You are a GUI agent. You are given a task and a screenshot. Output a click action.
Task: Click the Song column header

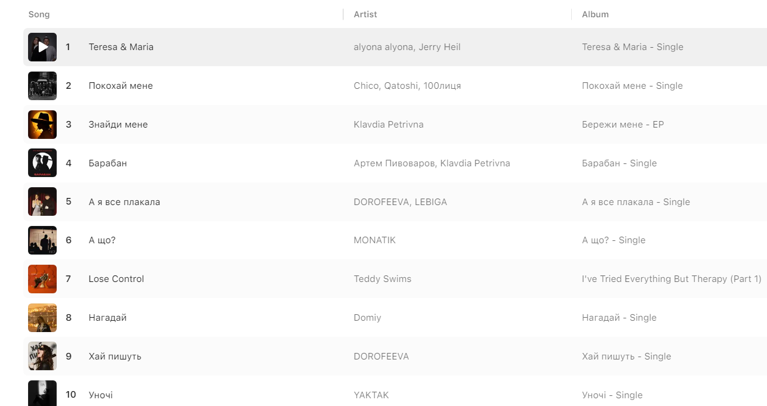pyautogui.click(x=39, y=14)
